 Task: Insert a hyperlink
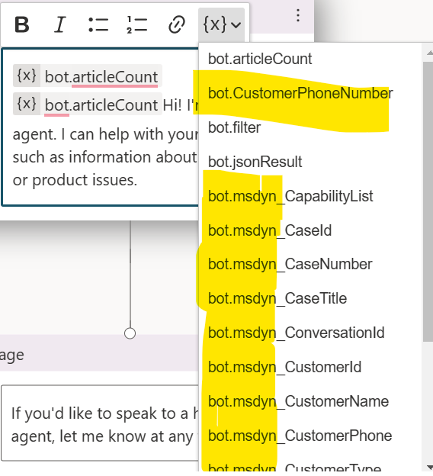coord(176,24)
